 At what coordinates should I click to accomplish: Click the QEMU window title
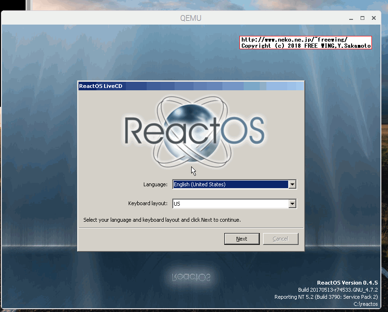coord(191,18)
